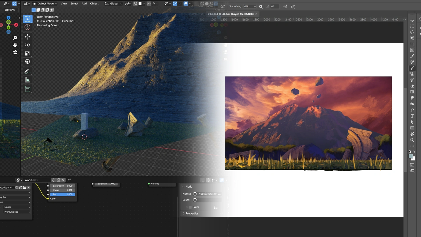Select Photoshop's Crop tool
The width and height of the screenshot is (421, 237).
(412, 44)
